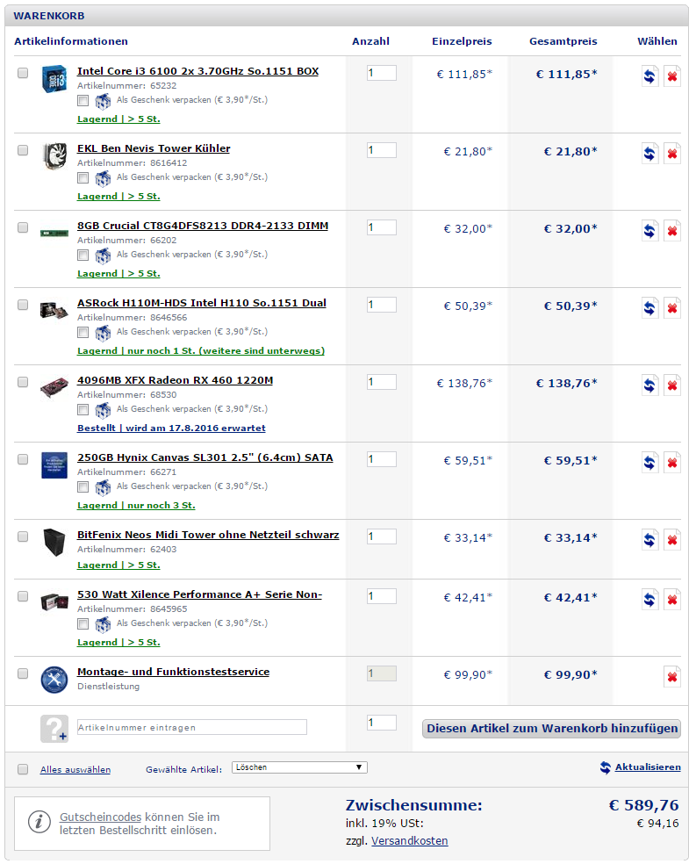Focus quantity field for Hynix Canvas SSD
Screen dimensions: 689x864
coord(382,459)
